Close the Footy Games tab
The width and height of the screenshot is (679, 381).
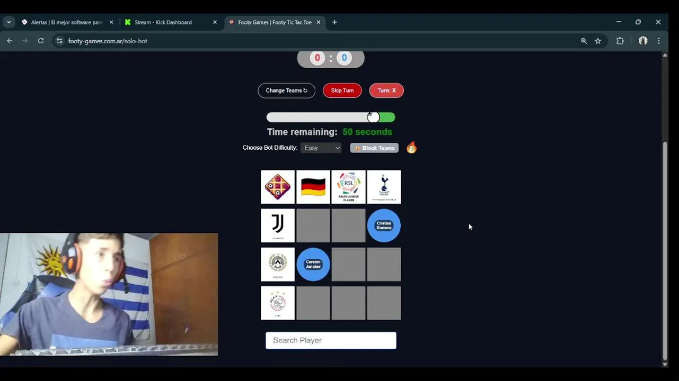319,22
